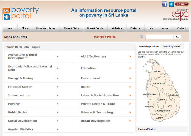Select Uva province on the map
The image size is (191, 136).
pyautogui.click(x=170, y=106)
